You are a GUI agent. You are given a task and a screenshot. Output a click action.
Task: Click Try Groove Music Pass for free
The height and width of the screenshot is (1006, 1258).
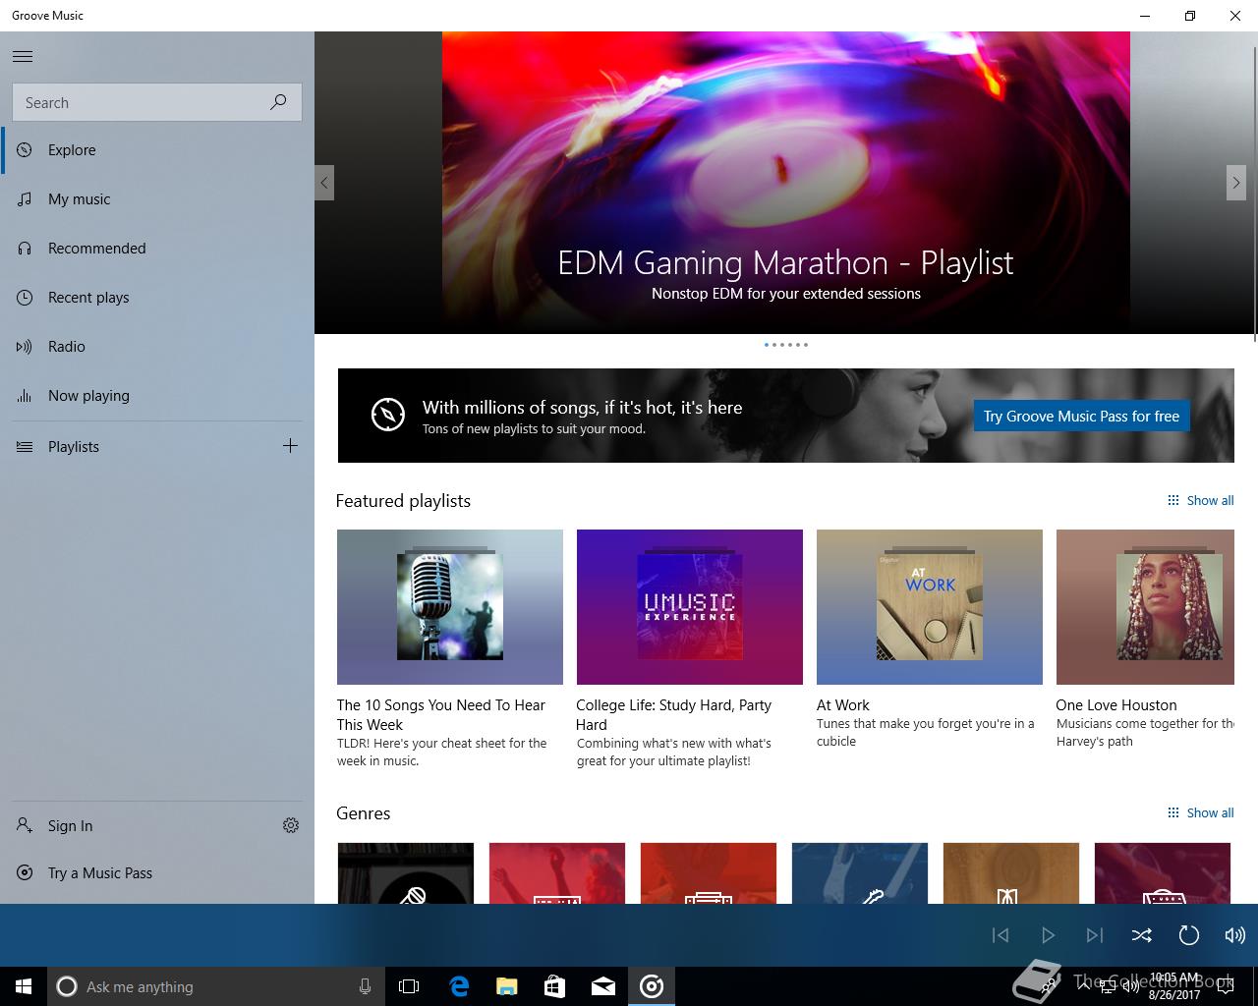point(1081,416)
